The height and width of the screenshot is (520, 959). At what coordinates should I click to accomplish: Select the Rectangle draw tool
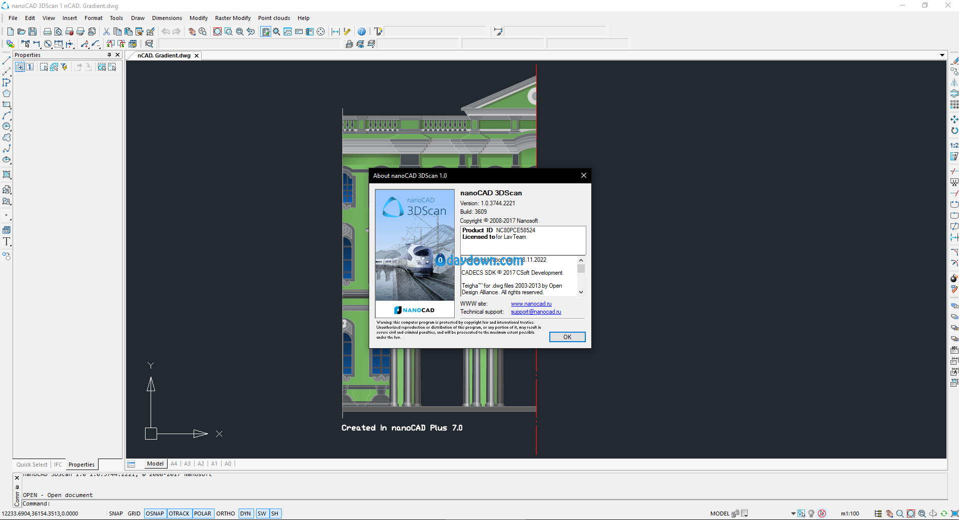tap(7, 104)
